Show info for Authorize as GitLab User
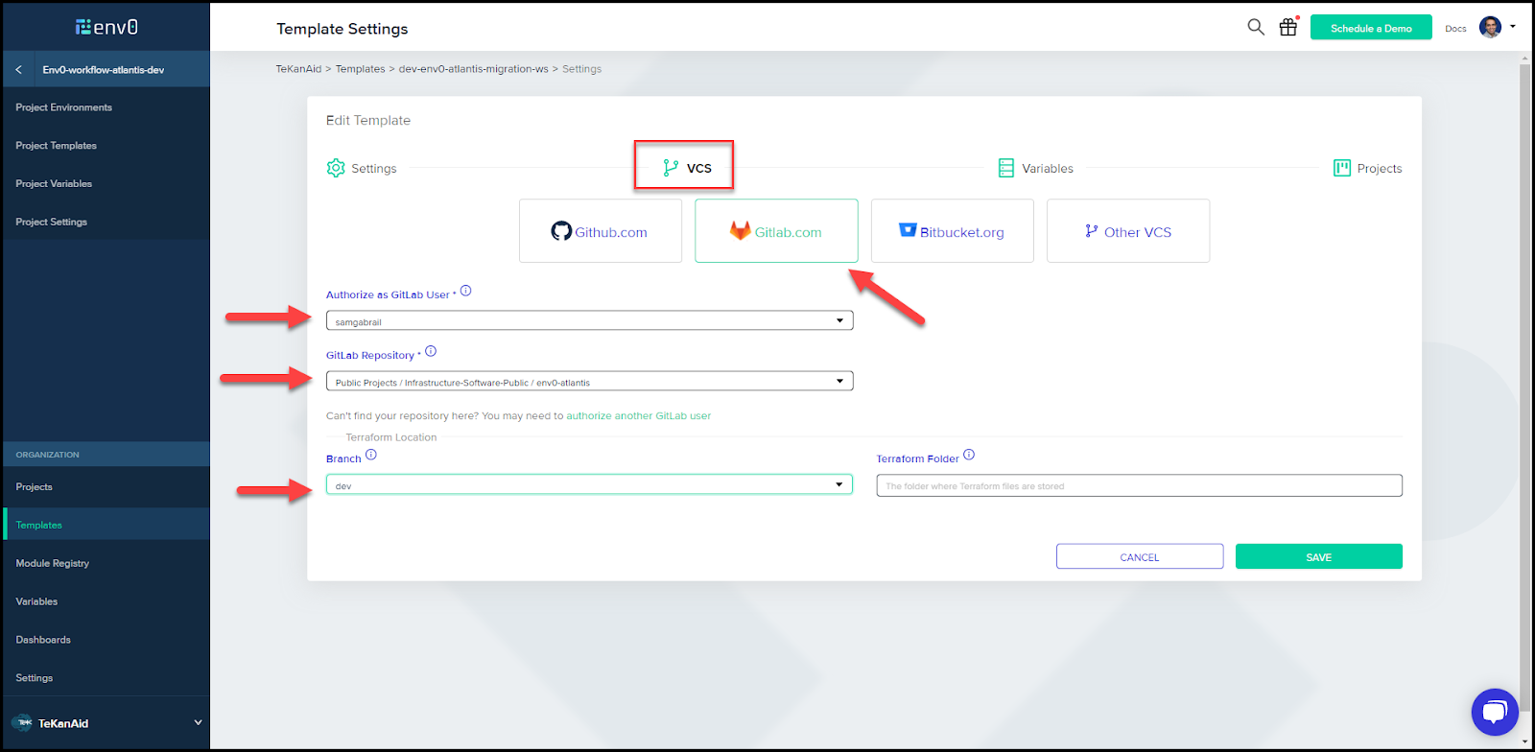 point(465,291)
